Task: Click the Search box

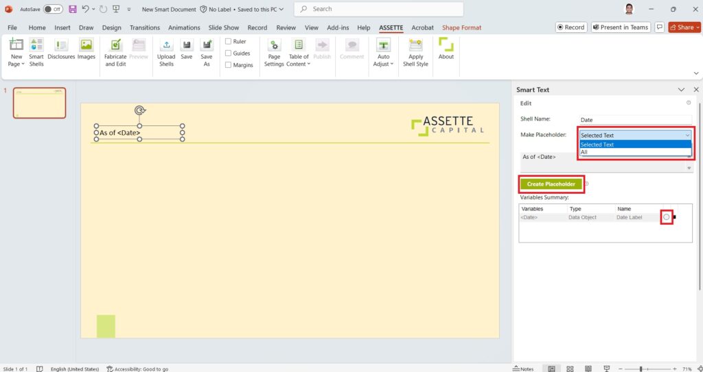Action: (379, 9)
